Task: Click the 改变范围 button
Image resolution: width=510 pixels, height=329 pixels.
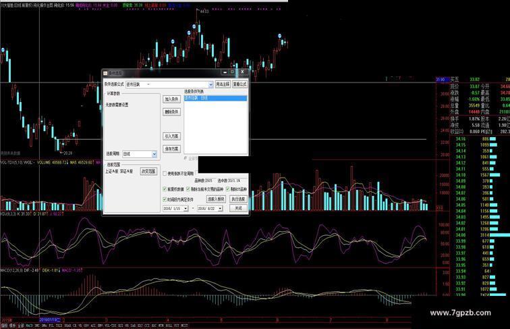Action: [x=148, y=172]
